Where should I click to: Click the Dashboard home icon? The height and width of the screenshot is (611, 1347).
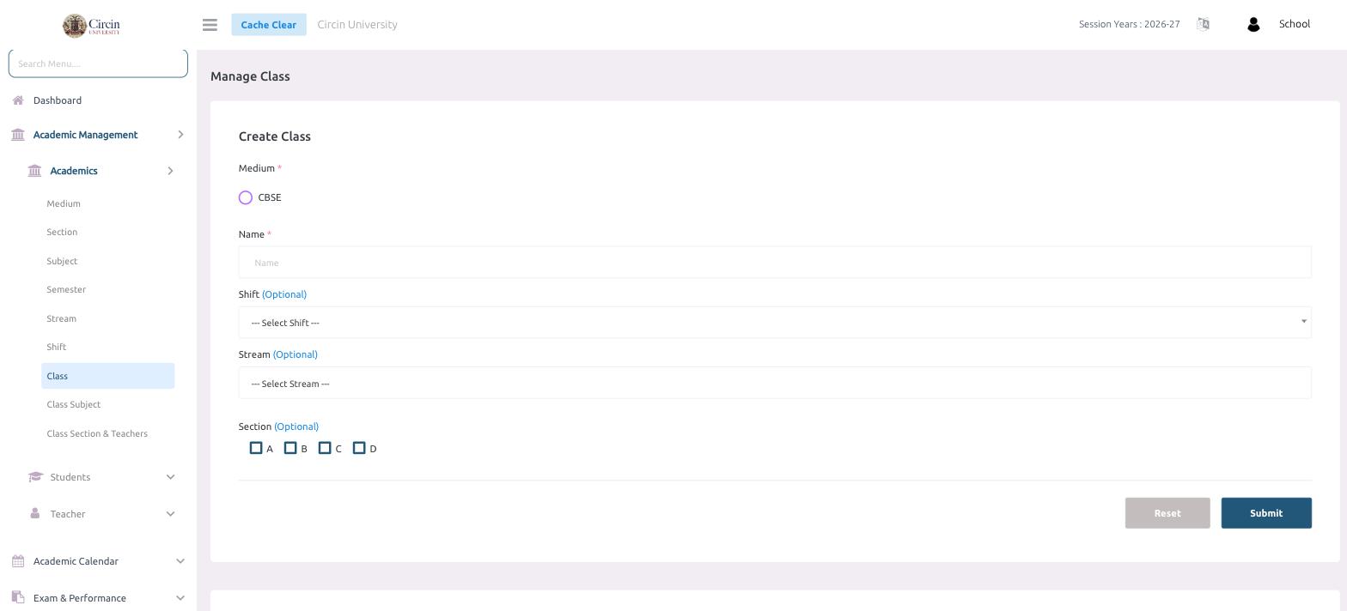(x=18, y=100)
